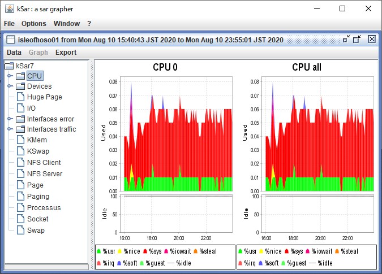Click the KMem document icon
382x274 pixels.
point(21,140)
